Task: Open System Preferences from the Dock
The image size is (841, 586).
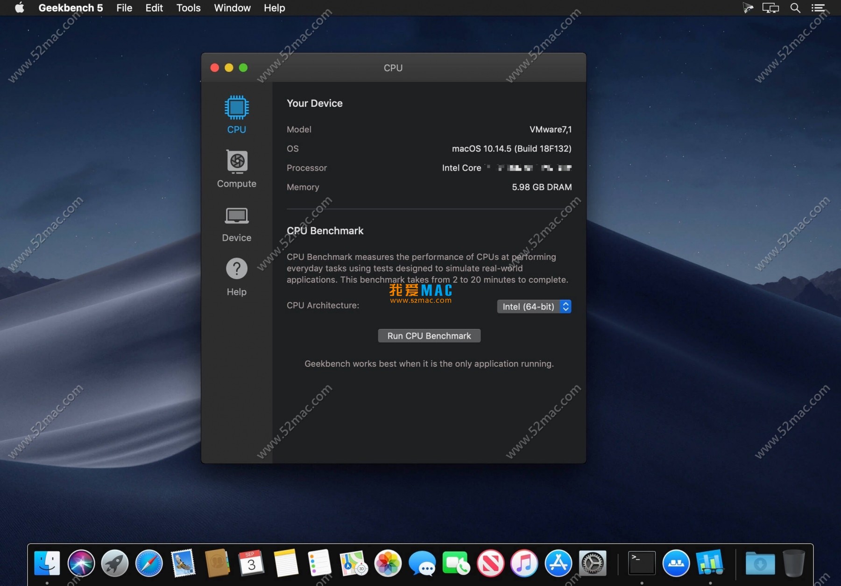Action: click(x=593, y=563)
